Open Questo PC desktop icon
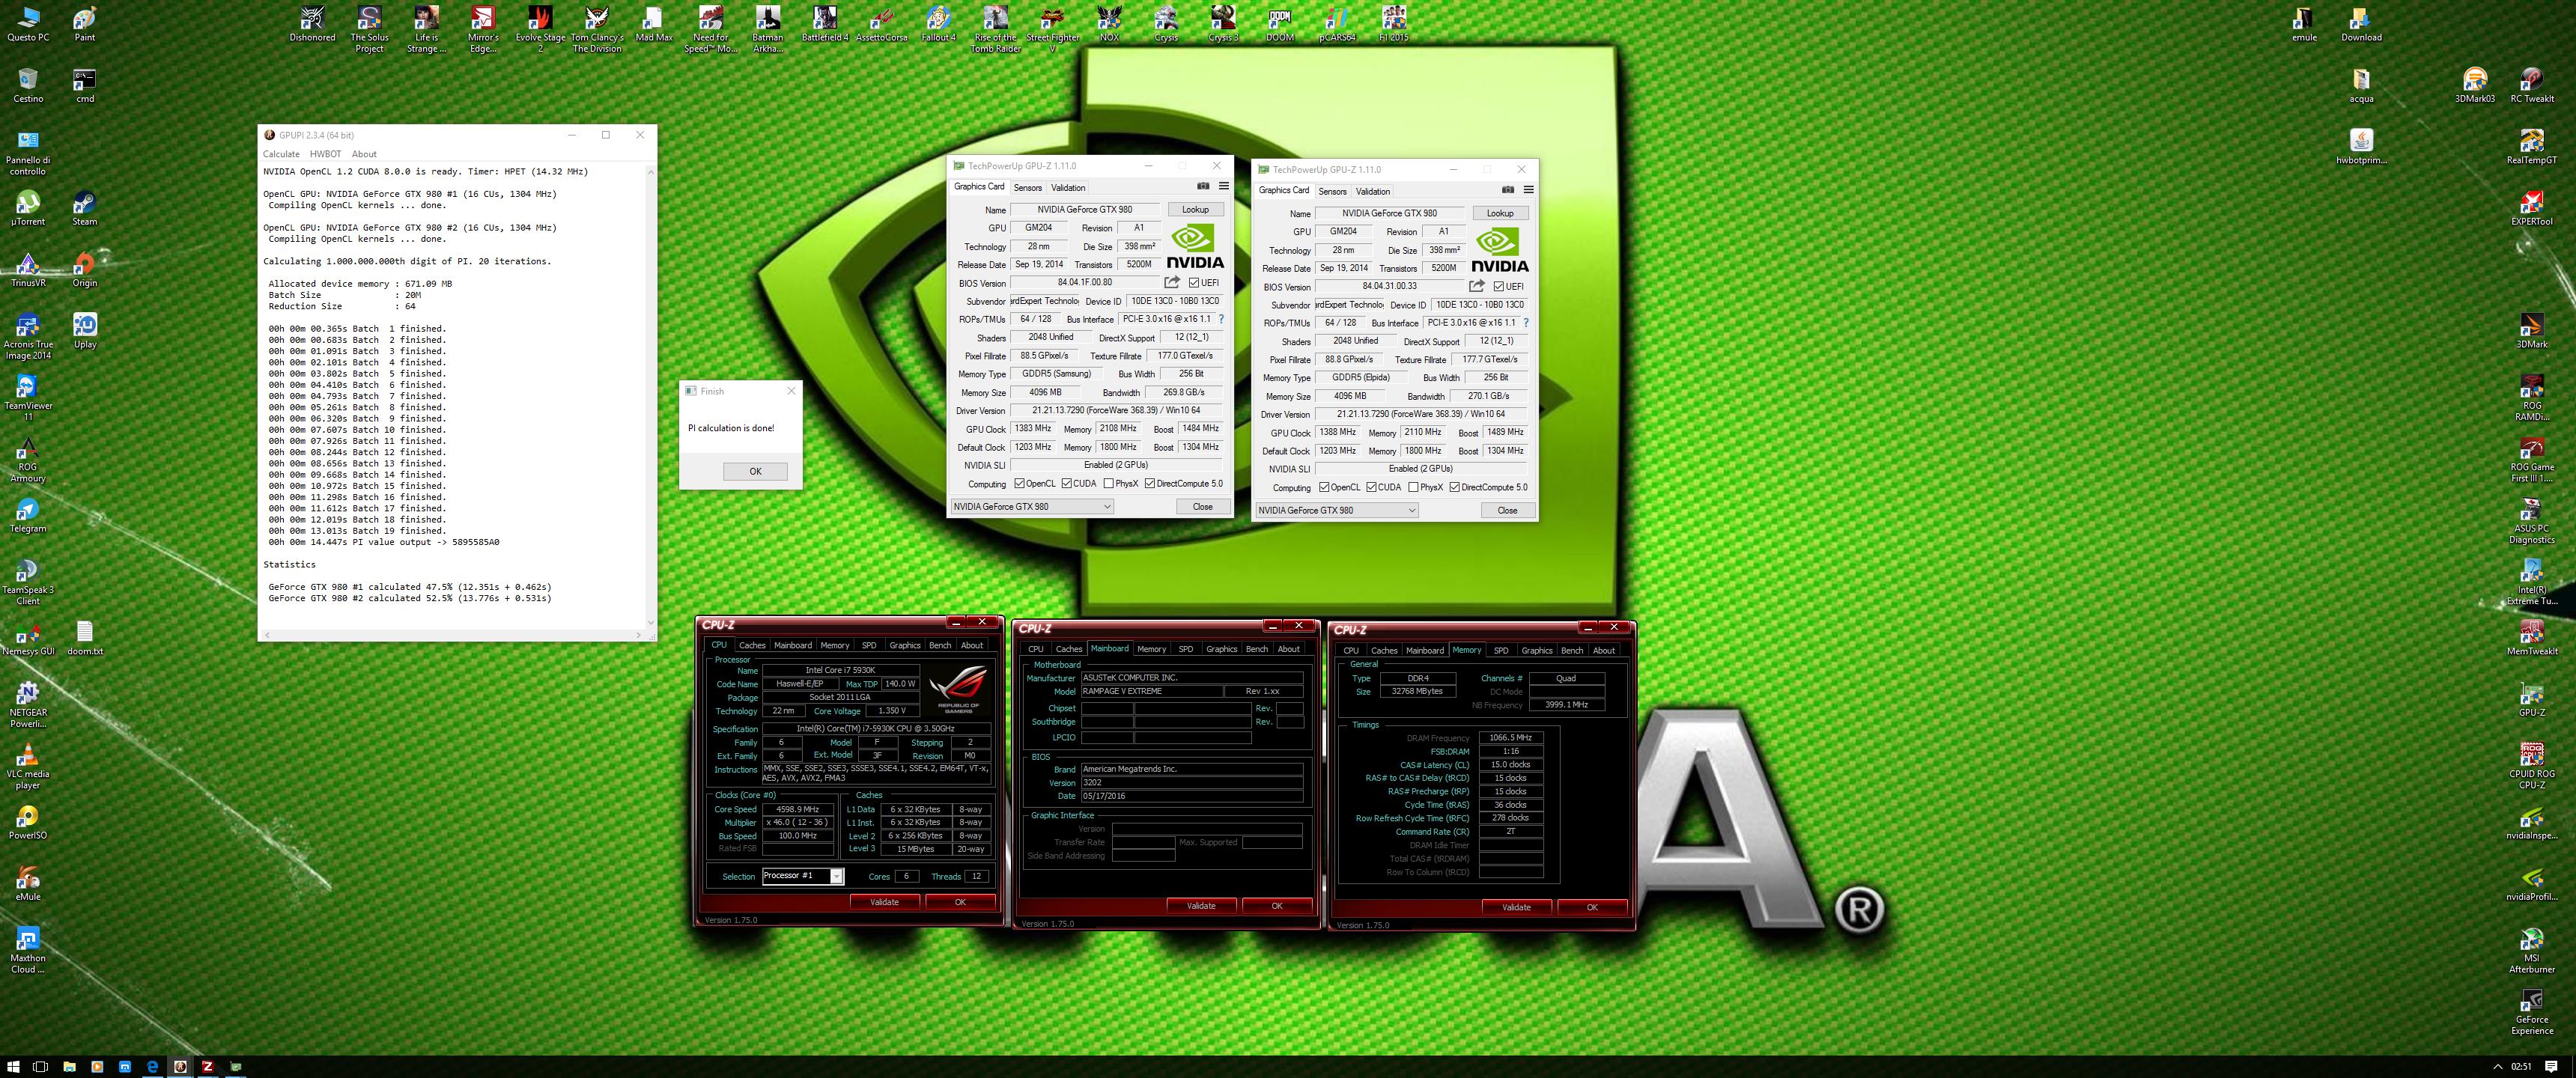 click(28, 25)
